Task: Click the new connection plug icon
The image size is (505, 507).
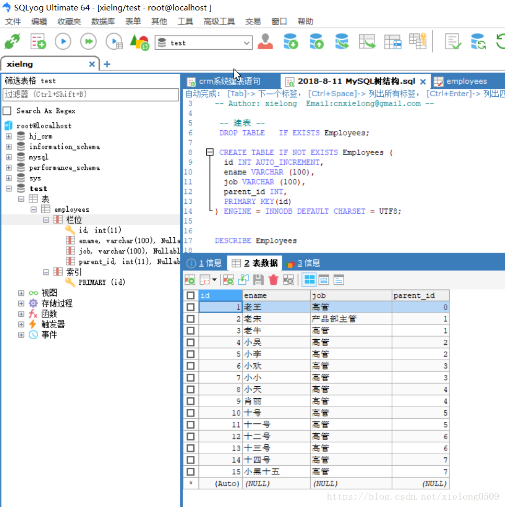Action: (13, 42)
